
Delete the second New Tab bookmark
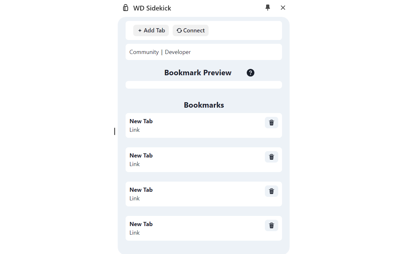[272, 157]
